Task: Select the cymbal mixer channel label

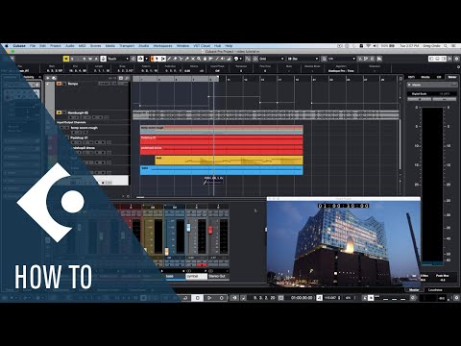Action: coord(196,276)
